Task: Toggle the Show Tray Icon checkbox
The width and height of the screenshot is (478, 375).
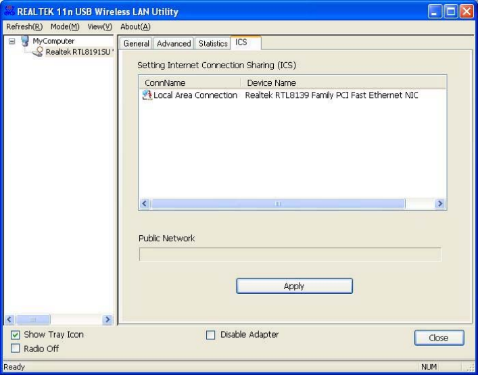Action: (16, 335)
